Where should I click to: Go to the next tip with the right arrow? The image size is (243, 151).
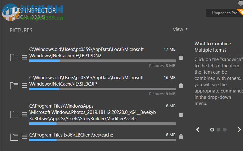tap(239, 130)
